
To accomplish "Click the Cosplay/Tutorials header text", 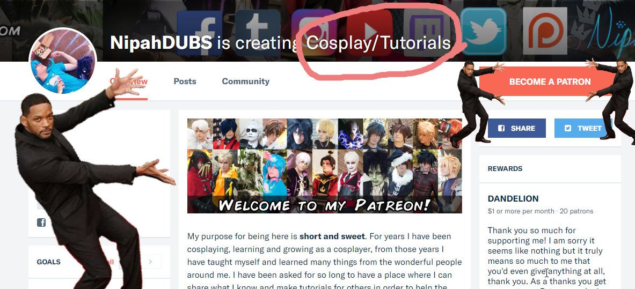I will click(378, 43).
